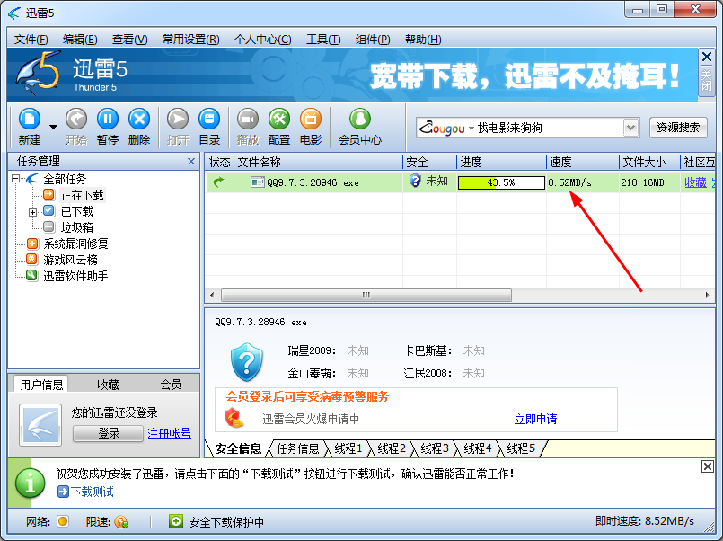This screenshot has width=723, height=541.
Task: Click the Thunder 5 bird logo
Action: click(x=39, y=73)
